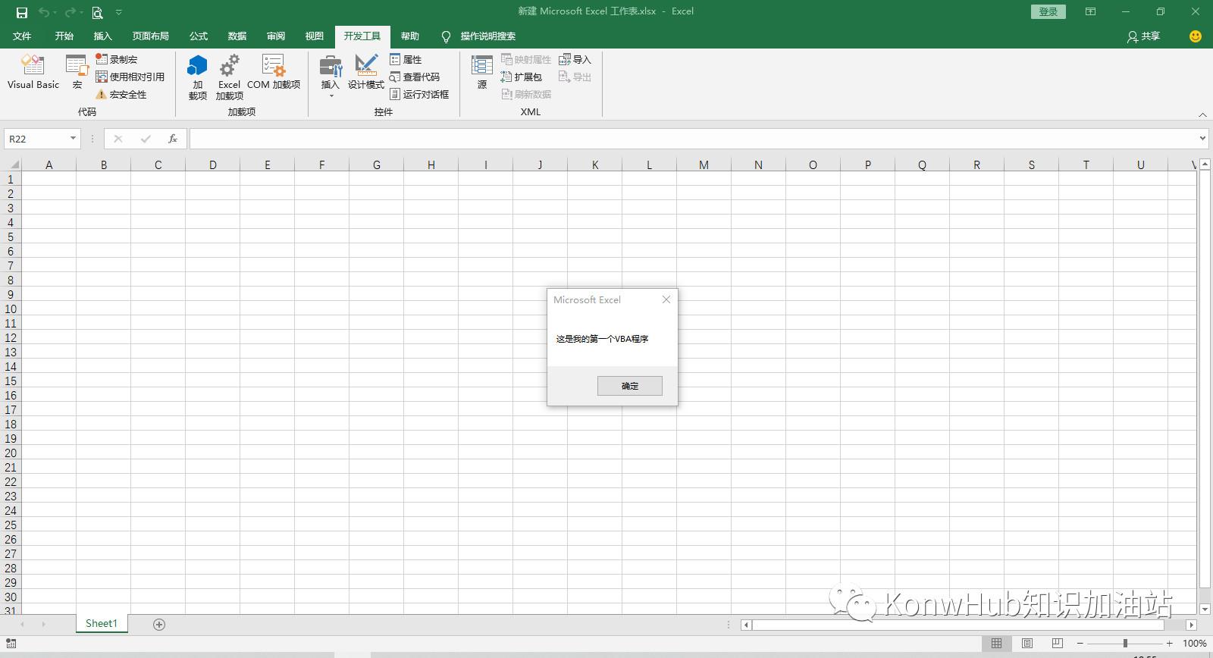Expand the Name Box dropdown arrow
Viewport: 1213px width, 658px height.
[73, 138]
